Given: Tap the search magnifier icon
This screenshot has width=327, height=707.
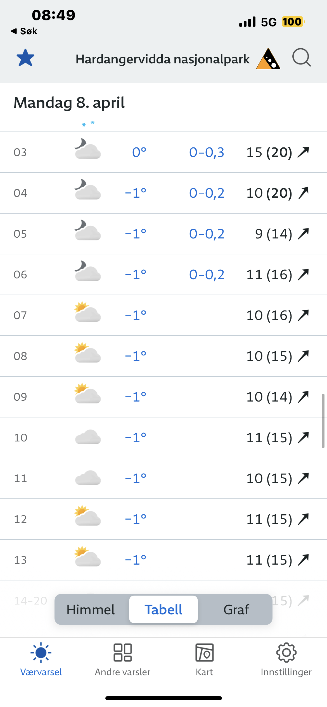Looking at the screenshot, I should 301,58.
